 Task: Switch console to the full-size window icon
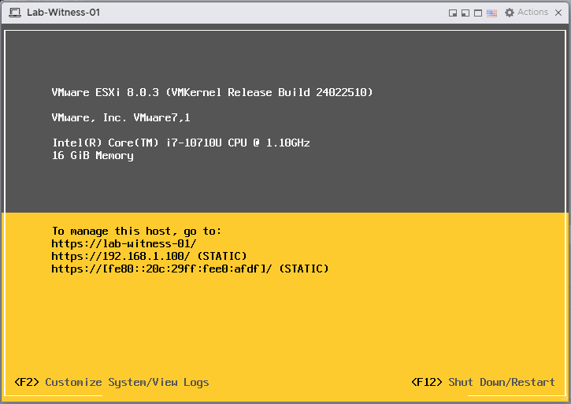(x=478, y=13)
